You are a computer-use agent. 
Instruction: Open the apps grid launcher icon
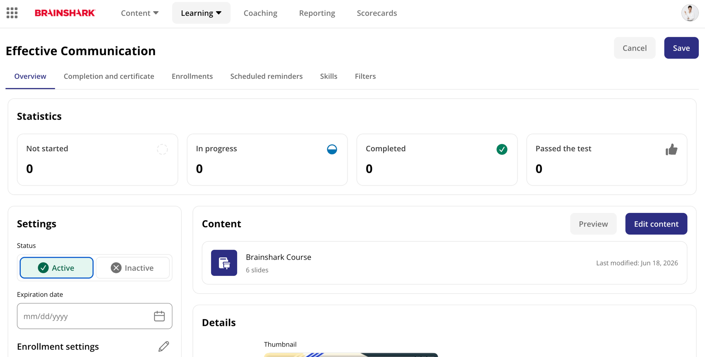click(x=12, y=13)
